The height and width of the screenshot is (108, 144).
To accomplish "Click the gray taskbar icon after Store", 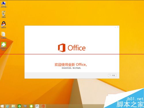I will pos(25,106).
